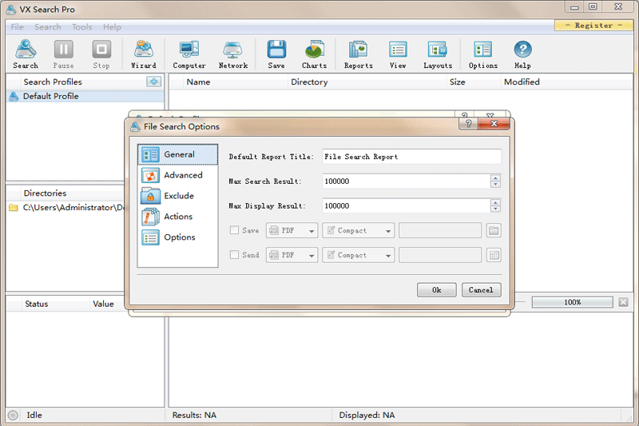Open the Send Compact mode dropdown
The image size is (639, 426).
pyautogui.click(x=358, y=255)
